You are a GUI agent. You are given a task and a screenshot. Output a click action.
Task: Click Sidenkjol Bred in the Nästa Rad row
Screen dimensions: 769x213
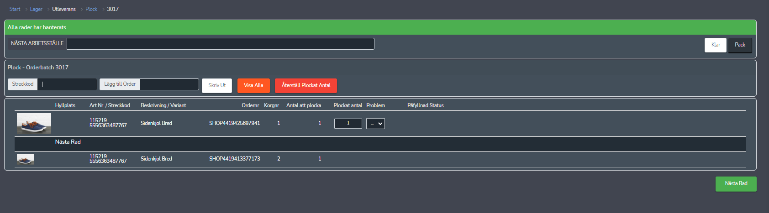tap(156, 159)
